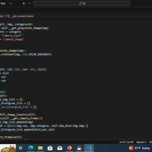Go forward with the right arrow
The width and height of the screenshot is (152, 152).
pos(29,3)
